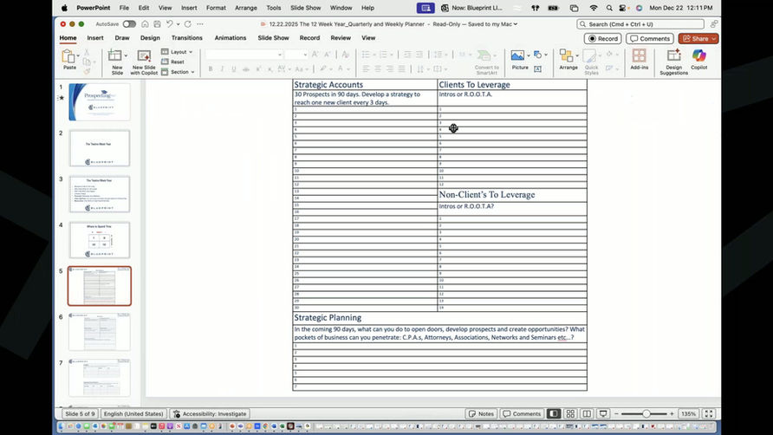Expand the Share button dropdown
Screen dimensions: 773x435
pos(714,38)
